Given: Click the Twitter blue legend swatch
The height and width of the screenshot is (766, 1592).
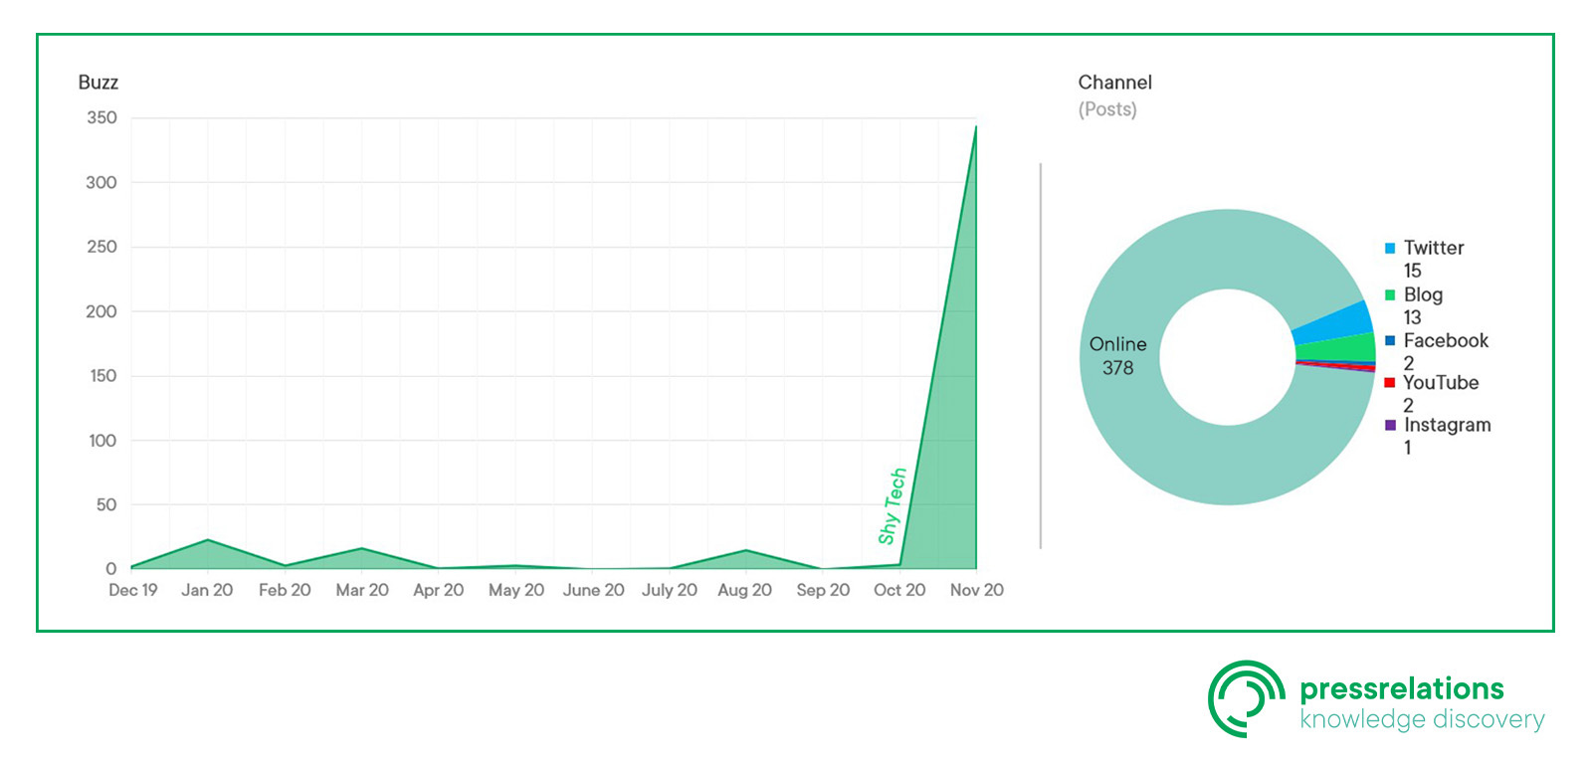Looking at the screenshot, I should (1390, 248).
